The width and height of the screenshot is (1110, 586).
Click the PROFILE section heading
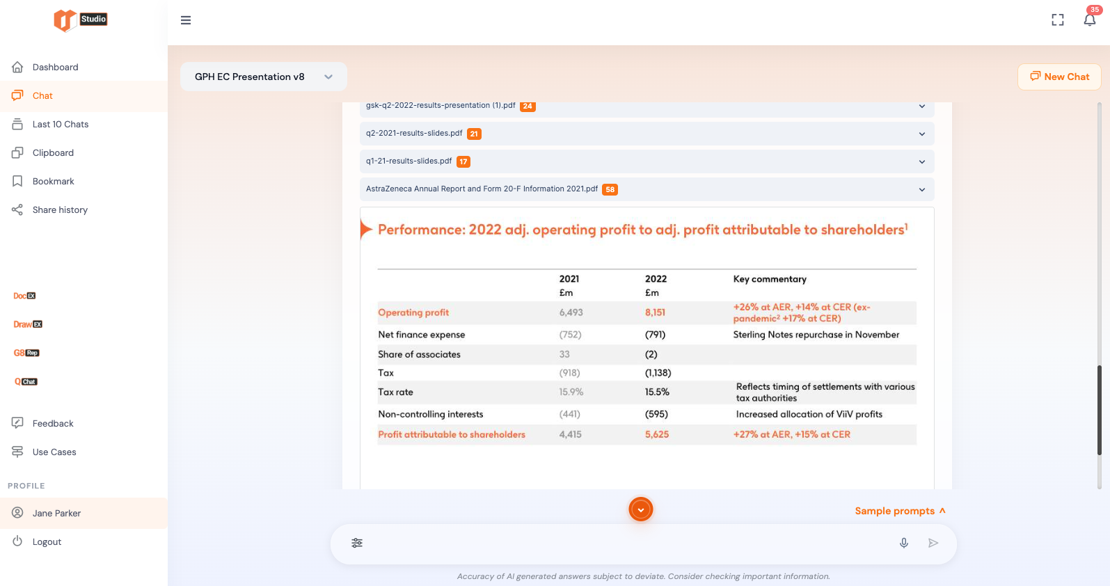(26, 486)
